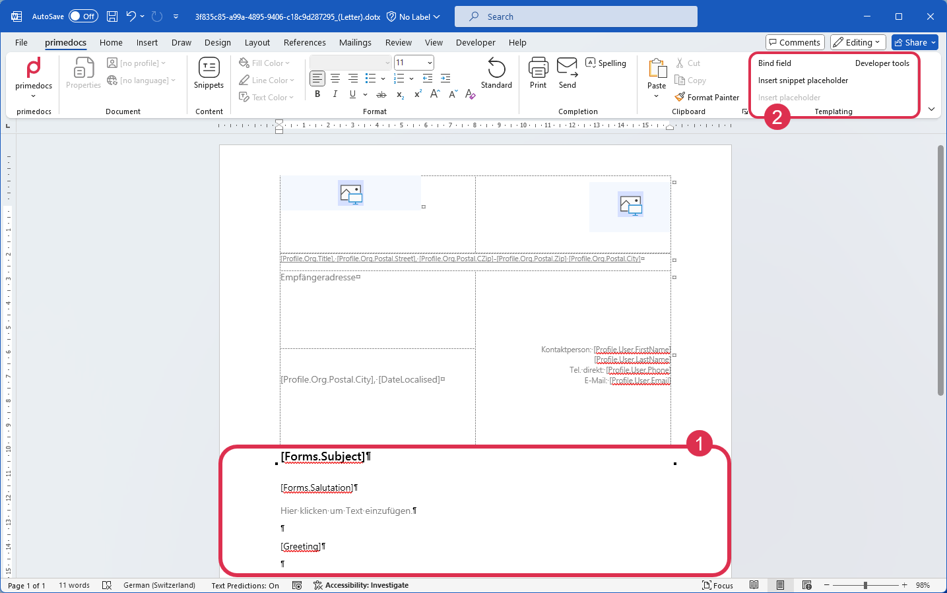This screenshot has width=947, height=593.
Task: Click Insert snippet placeholder
Action: pos(802,80)
